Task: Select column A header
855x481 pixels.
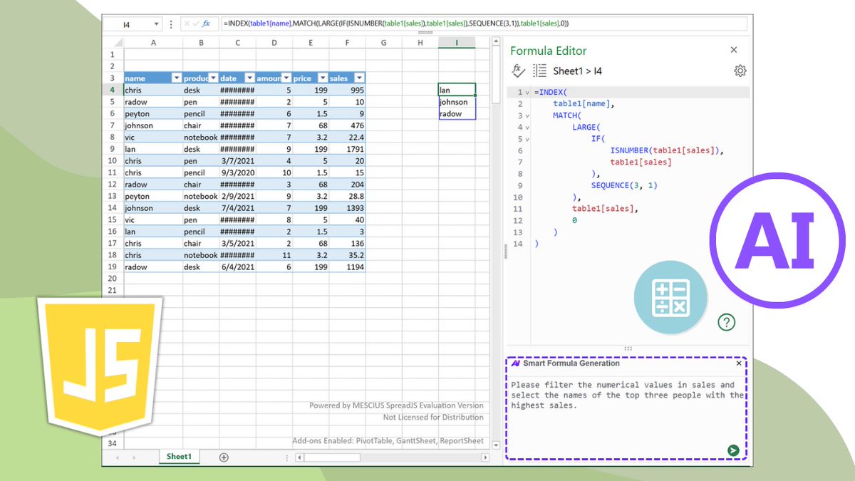Action: point(153,43)
